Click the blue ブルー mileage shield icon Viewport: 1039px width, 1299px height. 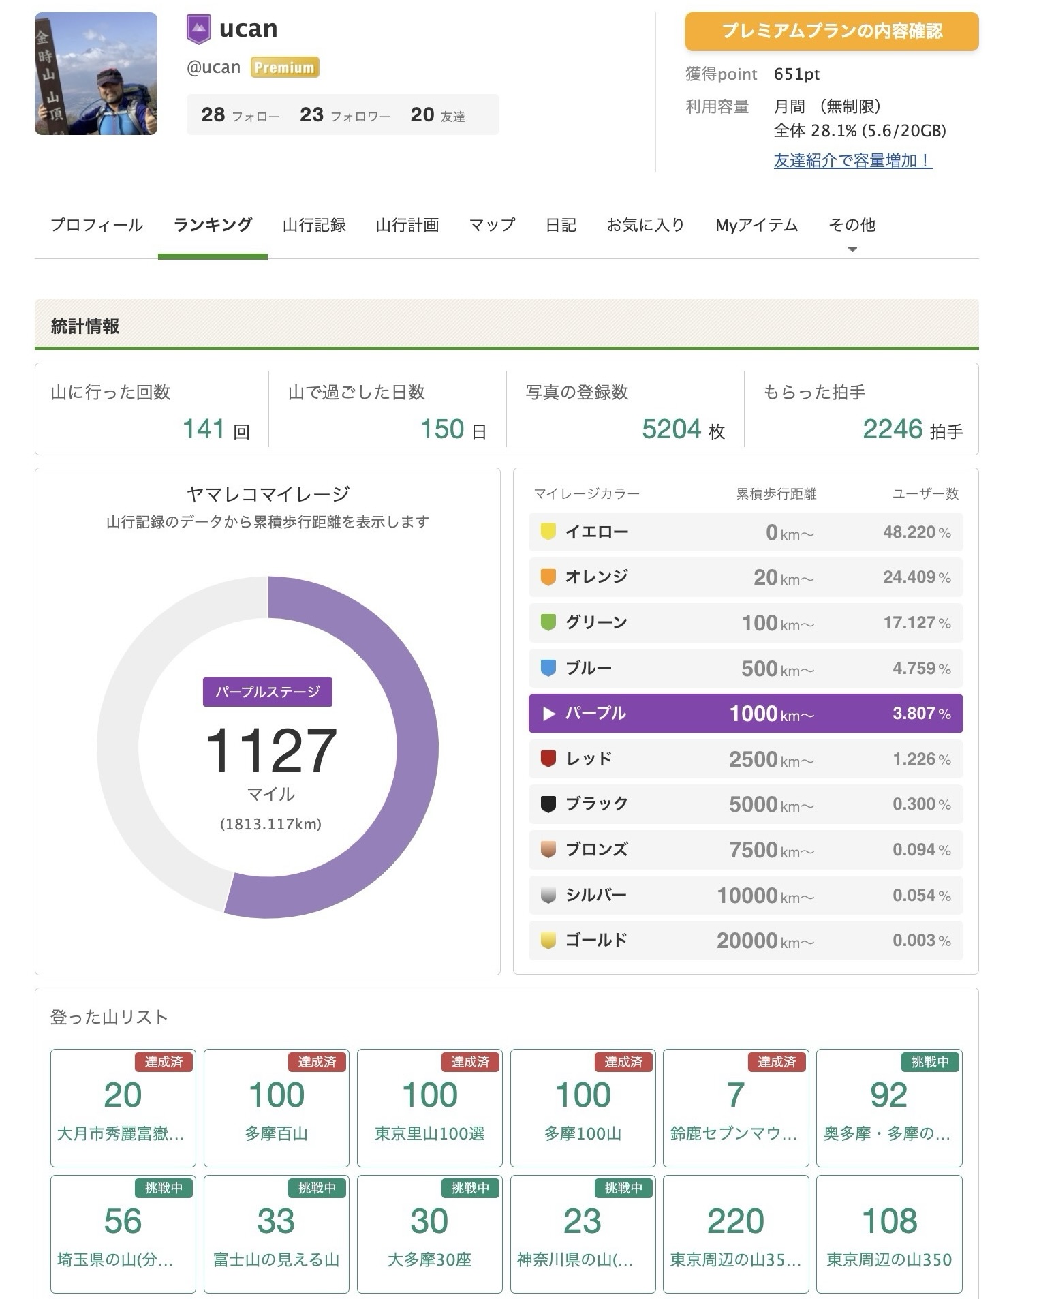coord(548,668)
